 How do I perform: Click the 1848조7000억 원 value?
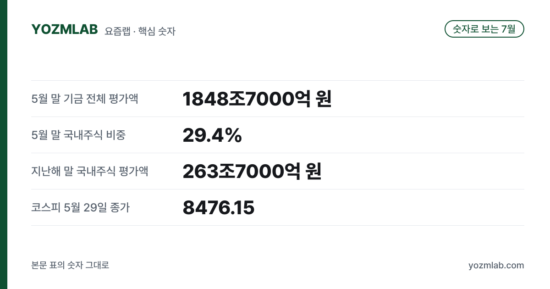257,99
